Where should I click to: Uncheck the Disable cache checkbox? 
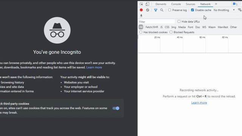pyautogui.click(x=192, y=10)
